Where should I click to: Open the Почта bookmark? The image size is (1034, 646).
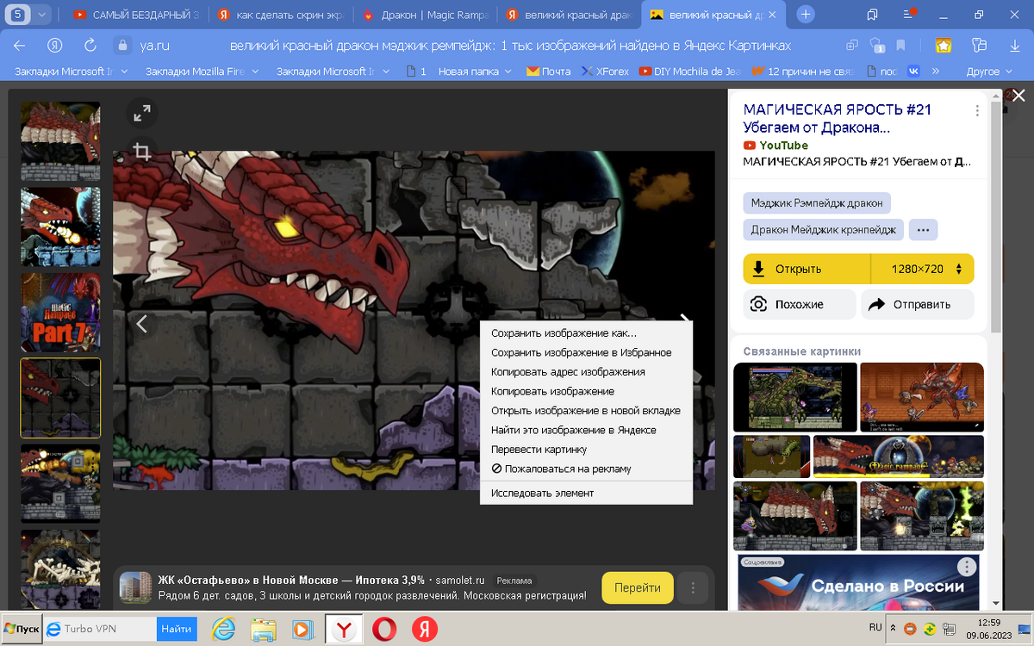[549, 71]
